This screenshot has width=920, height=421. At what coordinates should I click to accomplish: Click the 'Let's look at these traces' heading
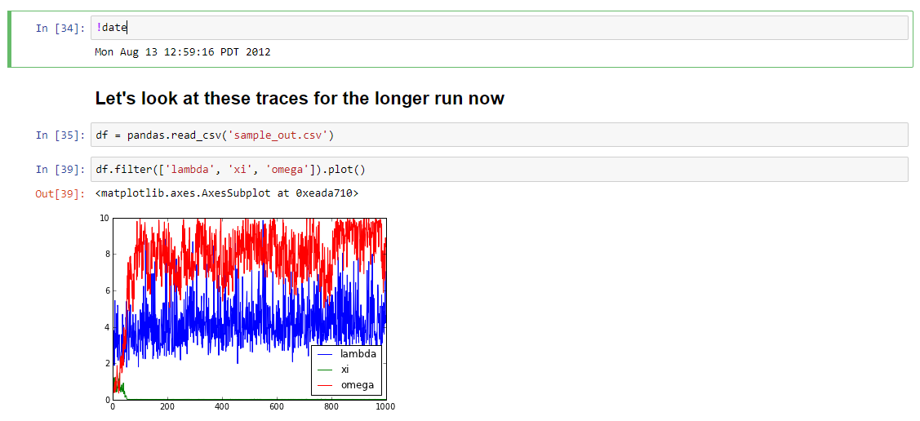[x=300, y=99]
